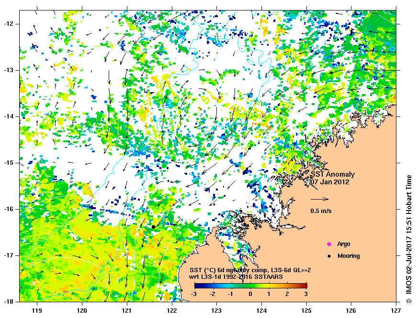
Task: Click the longitude axis label '125'
Action: [x=306, y=310]
